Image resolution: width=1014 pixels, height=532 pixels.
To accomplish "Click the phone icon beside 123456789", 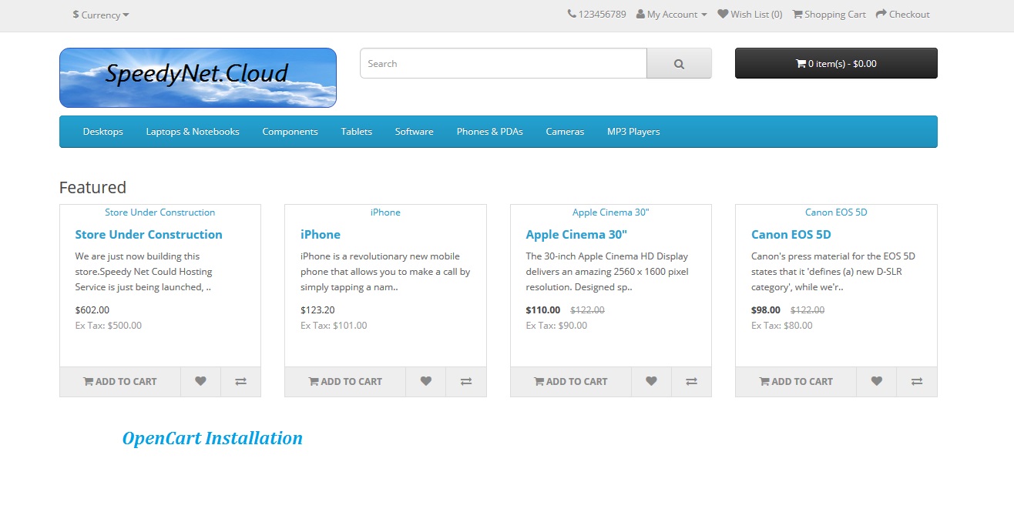I will [x=571, y=14].
